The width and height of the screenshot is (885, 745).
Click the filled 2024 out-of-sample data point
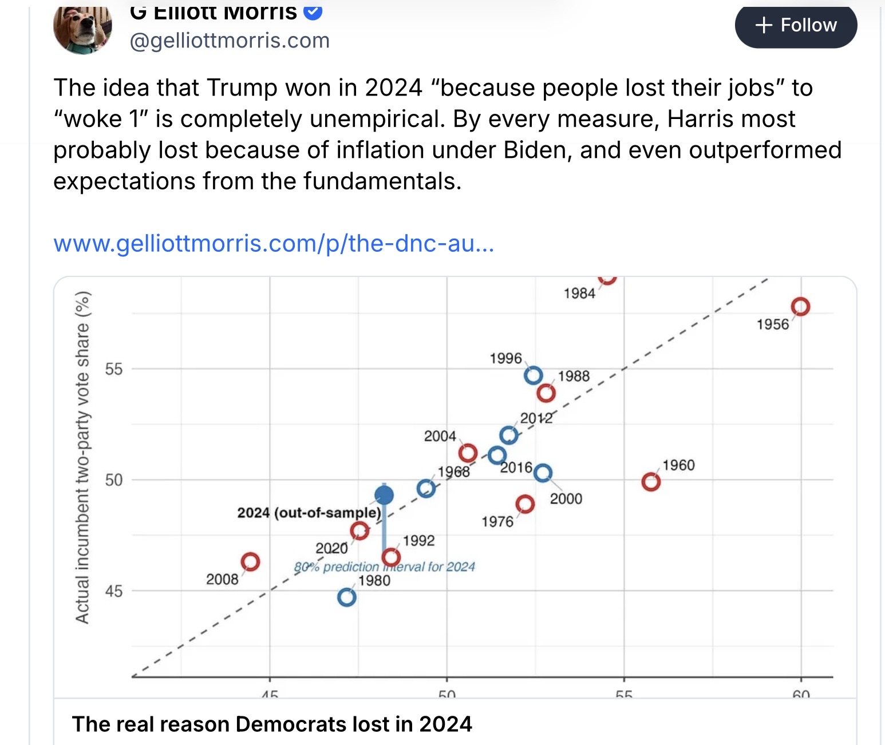(384, 495)
